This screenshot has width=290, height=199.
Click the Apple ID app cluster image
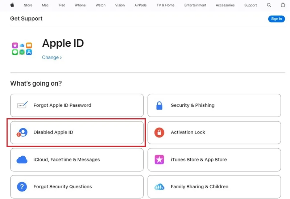coord(22,48)
